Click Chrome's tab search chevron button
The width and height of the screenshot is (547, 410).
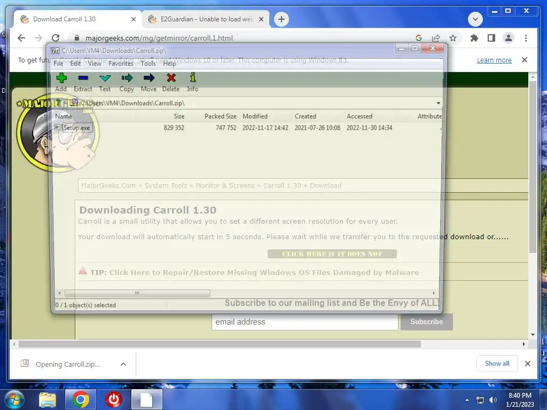click(x=475, y=19)
